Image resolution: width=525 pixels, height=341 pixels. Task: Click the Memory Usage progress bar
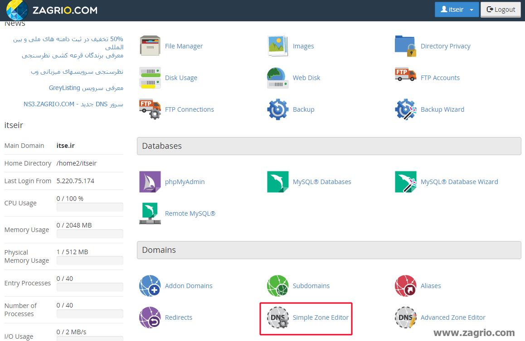(90, 234)
